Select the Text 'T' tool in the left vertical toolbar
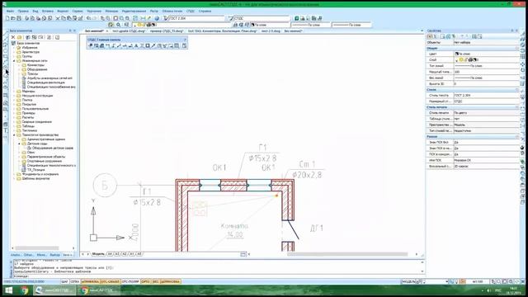 [6, 130]
